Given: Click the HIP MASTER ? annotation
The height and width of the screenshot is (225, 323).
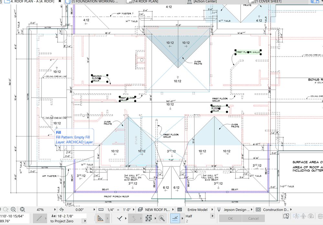Looking at the screenshot, I should pyautogui.click(x=125, y=14).
